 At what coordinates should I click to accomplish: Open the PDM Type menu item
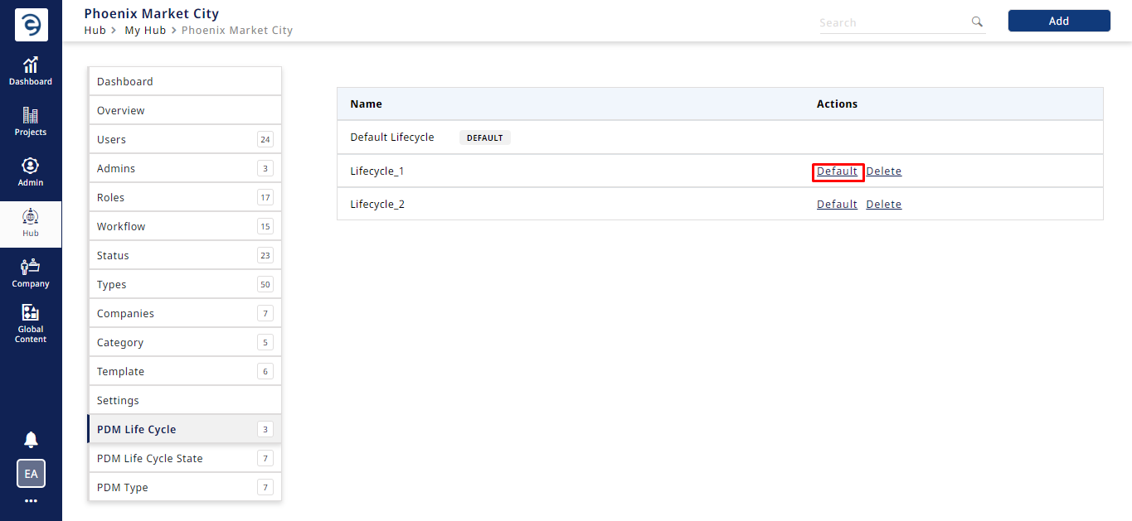185,487
